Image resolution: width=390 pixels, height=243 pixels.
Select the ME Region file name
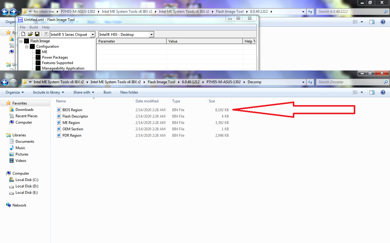[71, 123]
